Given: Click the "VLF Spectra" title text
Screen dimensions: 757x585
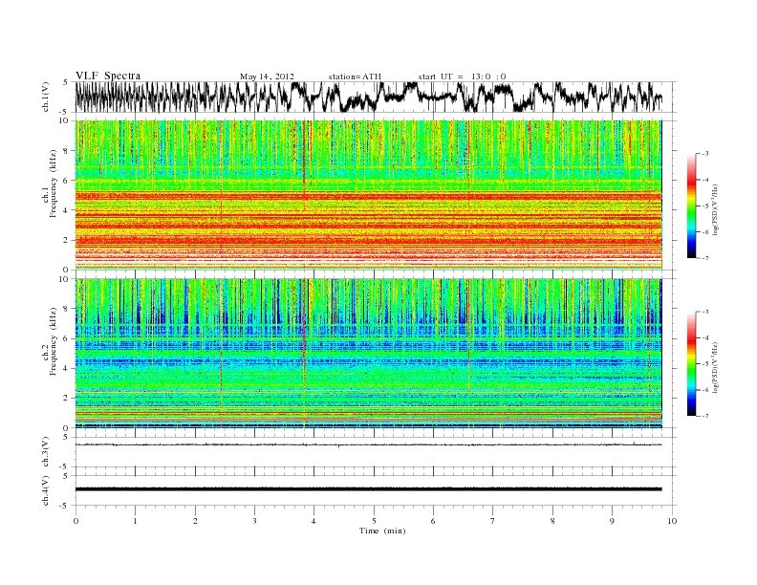Looking at the screenshot, I should [108, 76].
